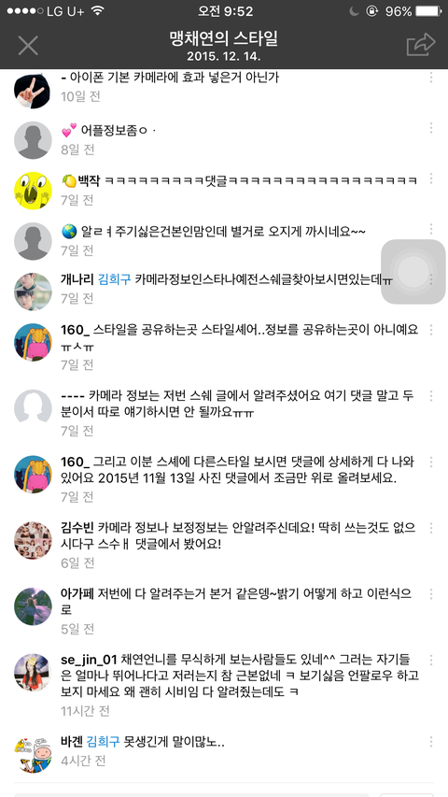The width and height of the screenshot is (448, 797).
Task: Tap the yellow cartoon avatar of 백작
Action: (33, 191)
